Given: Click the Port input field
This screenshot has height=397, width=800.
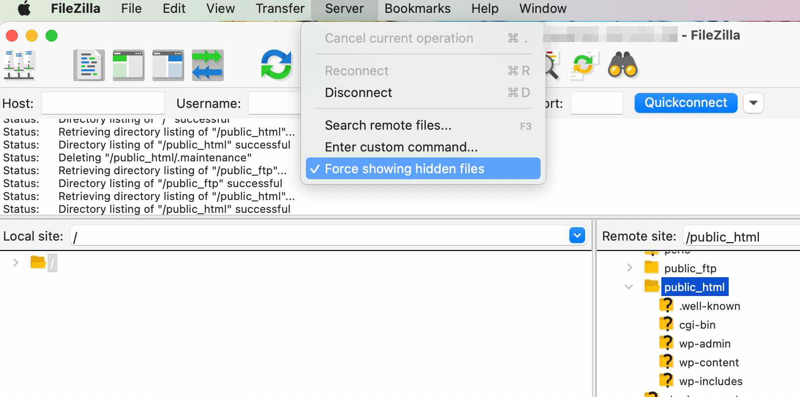Looking at the screenshot, I should [x=597, y=103].
